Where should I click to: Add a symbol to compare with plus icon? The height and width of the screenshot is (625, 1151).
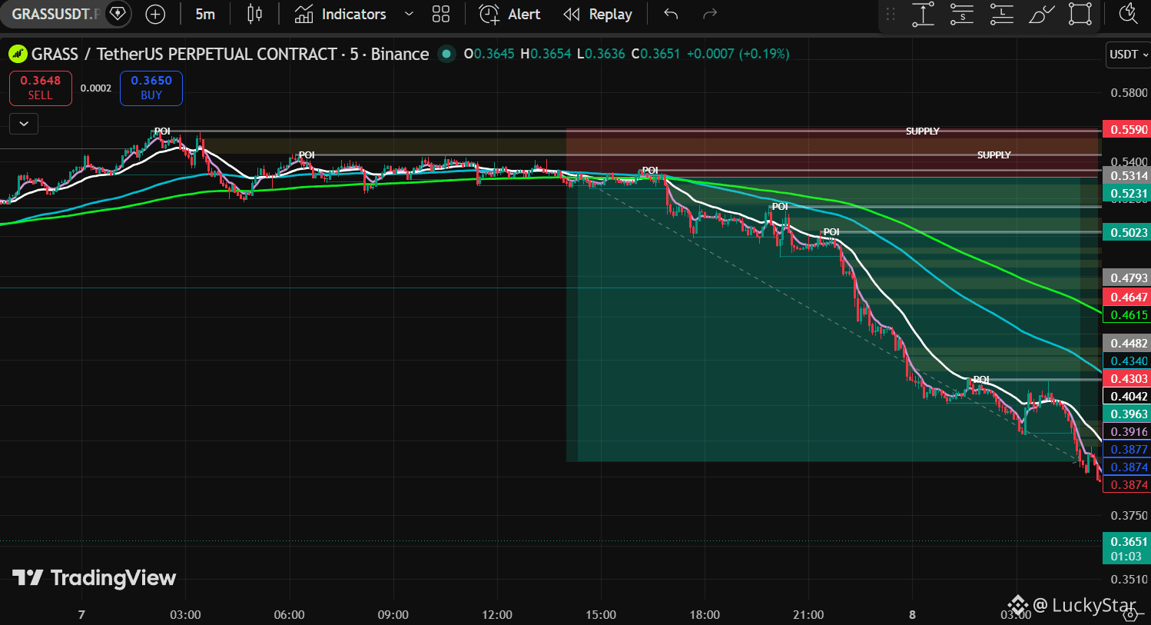pos(155,14)
